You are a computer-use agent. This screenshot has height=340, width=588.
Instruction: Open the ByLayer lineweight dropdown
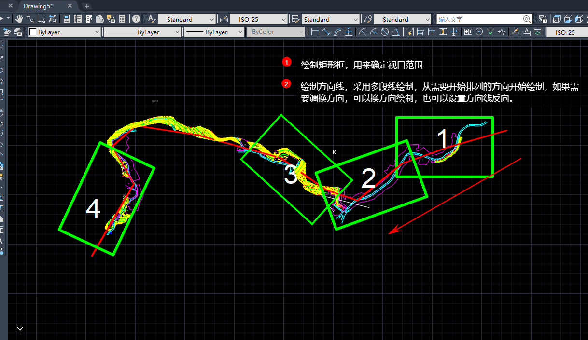[213, 32]
